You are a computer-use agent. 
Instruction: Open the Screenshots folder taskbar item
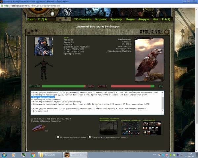[50, 155]
